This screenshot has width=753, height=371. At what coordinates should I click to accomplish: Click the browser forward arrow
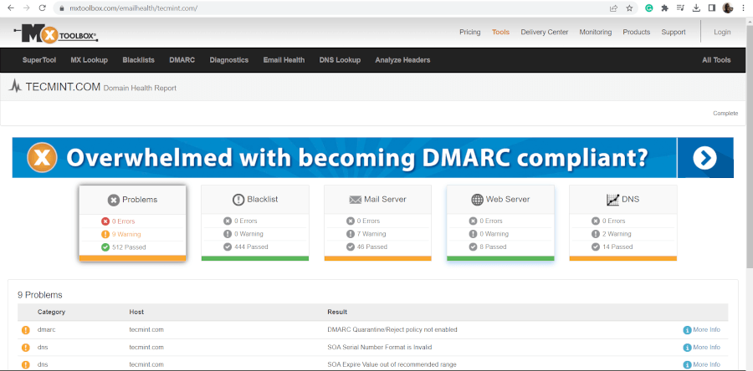coord(27,8)
